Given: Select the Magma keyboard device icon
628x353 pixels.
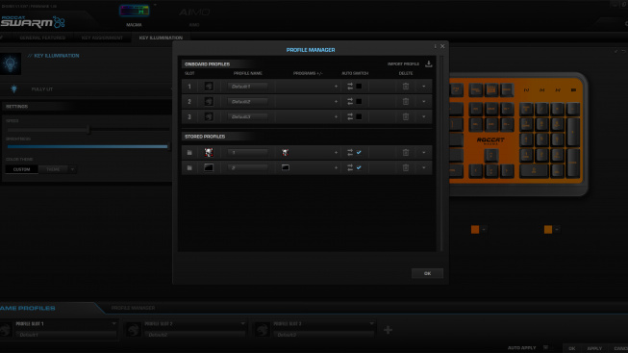Looking at the screenshot, I should pos(135,11).
